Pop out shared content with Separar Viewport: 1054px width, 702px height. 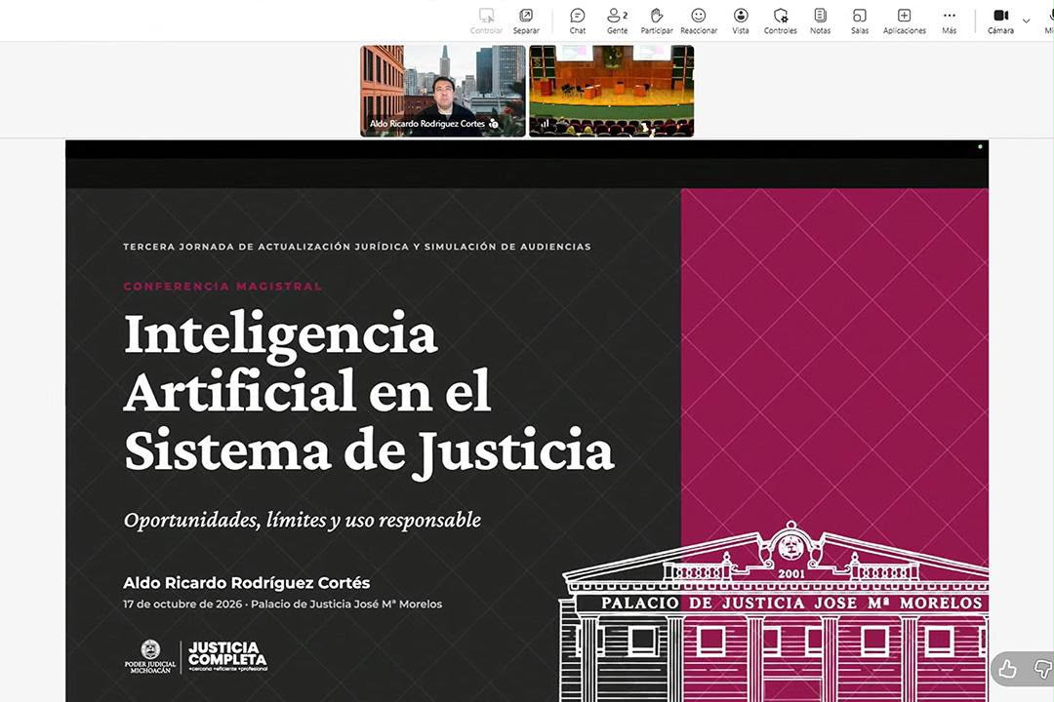point(526,20)
